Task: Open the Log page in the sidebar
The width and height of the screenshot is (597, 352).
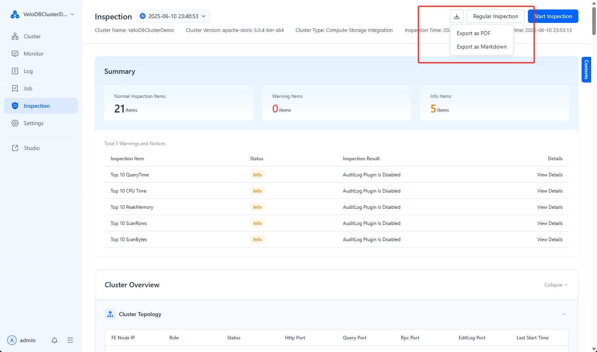Action: tap(28, 71)
